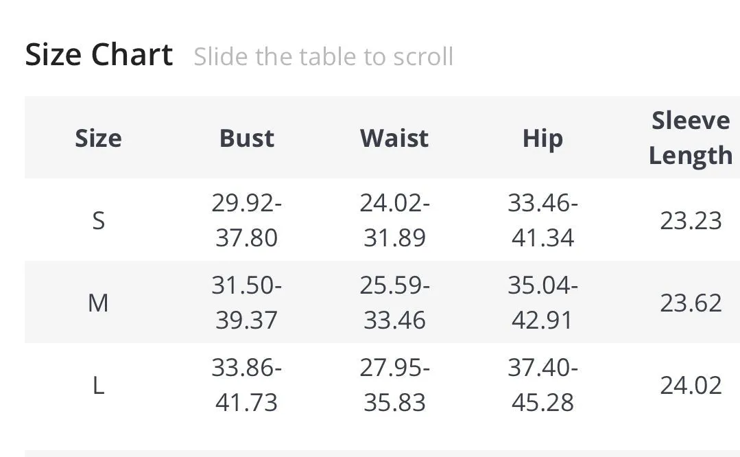Select the Sleeve Length column header
Screen dimensions: 740x457
[x=691, y=138]
